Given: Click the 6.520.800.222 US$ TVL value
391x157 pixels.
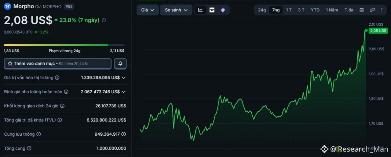Looking at the screenshot, I should 106,120.
